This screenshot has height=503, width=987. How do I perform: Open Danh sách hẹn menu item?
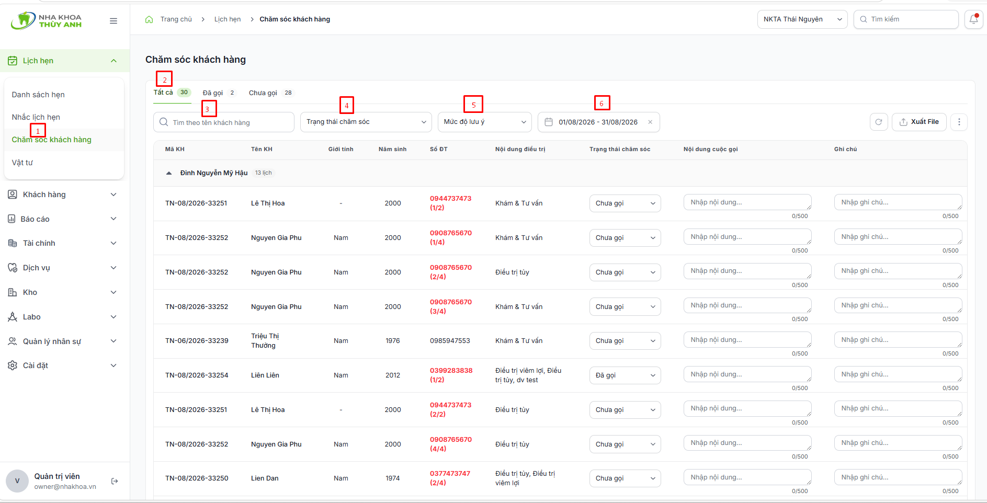point(38,95)
